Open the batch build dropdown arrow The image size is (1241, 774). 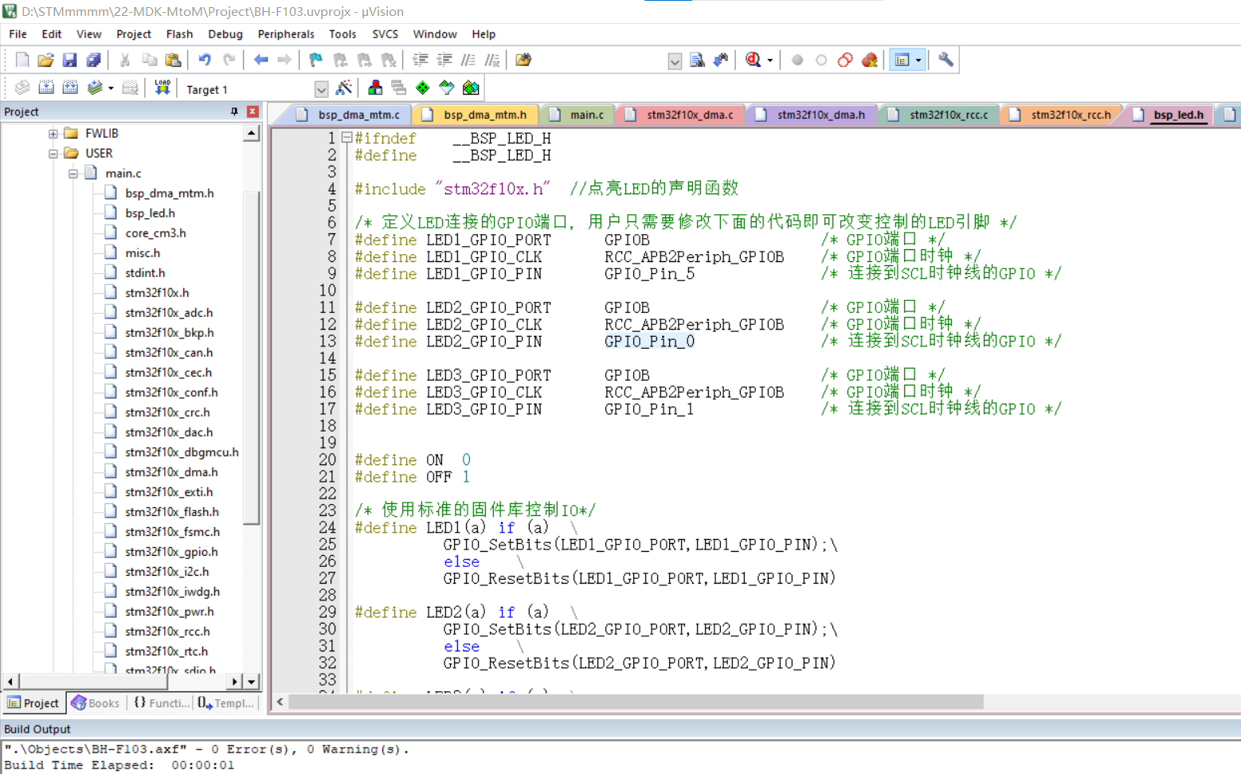coord(111,88)
